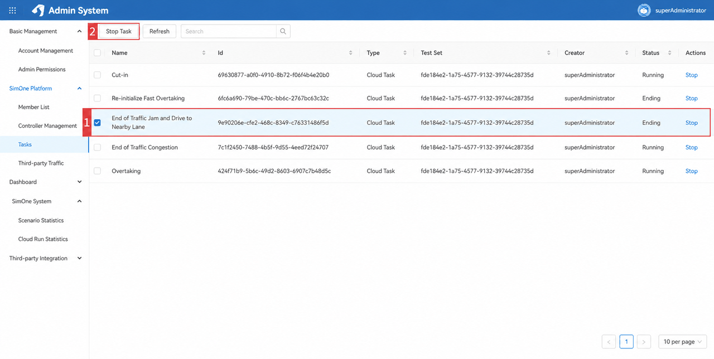This screenshot has height=359, width=714.
Task: Collapse Basic Management section
Action: coord(79,31)
